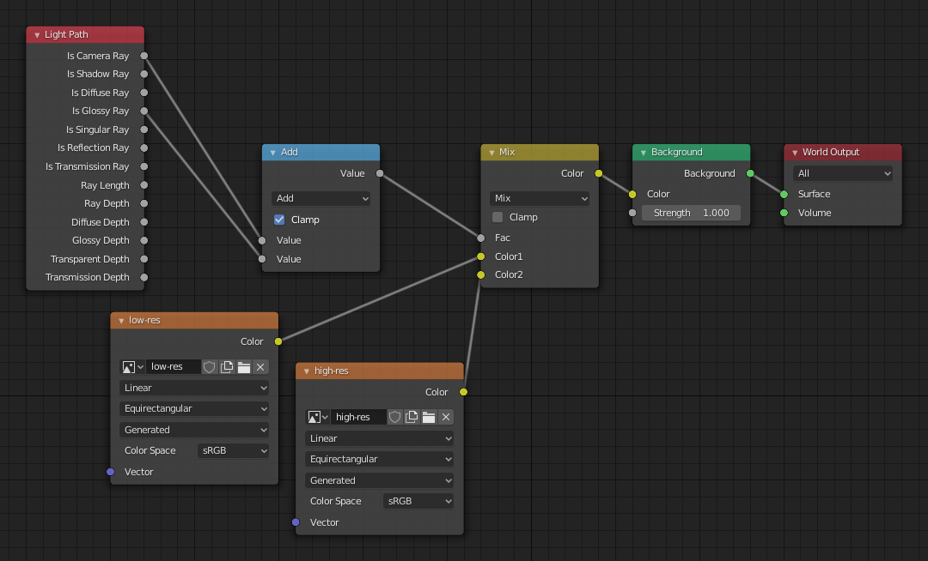Open an image file on the high-res node
The height and width of the screenshot is (561, 928).
coord(429,417)
